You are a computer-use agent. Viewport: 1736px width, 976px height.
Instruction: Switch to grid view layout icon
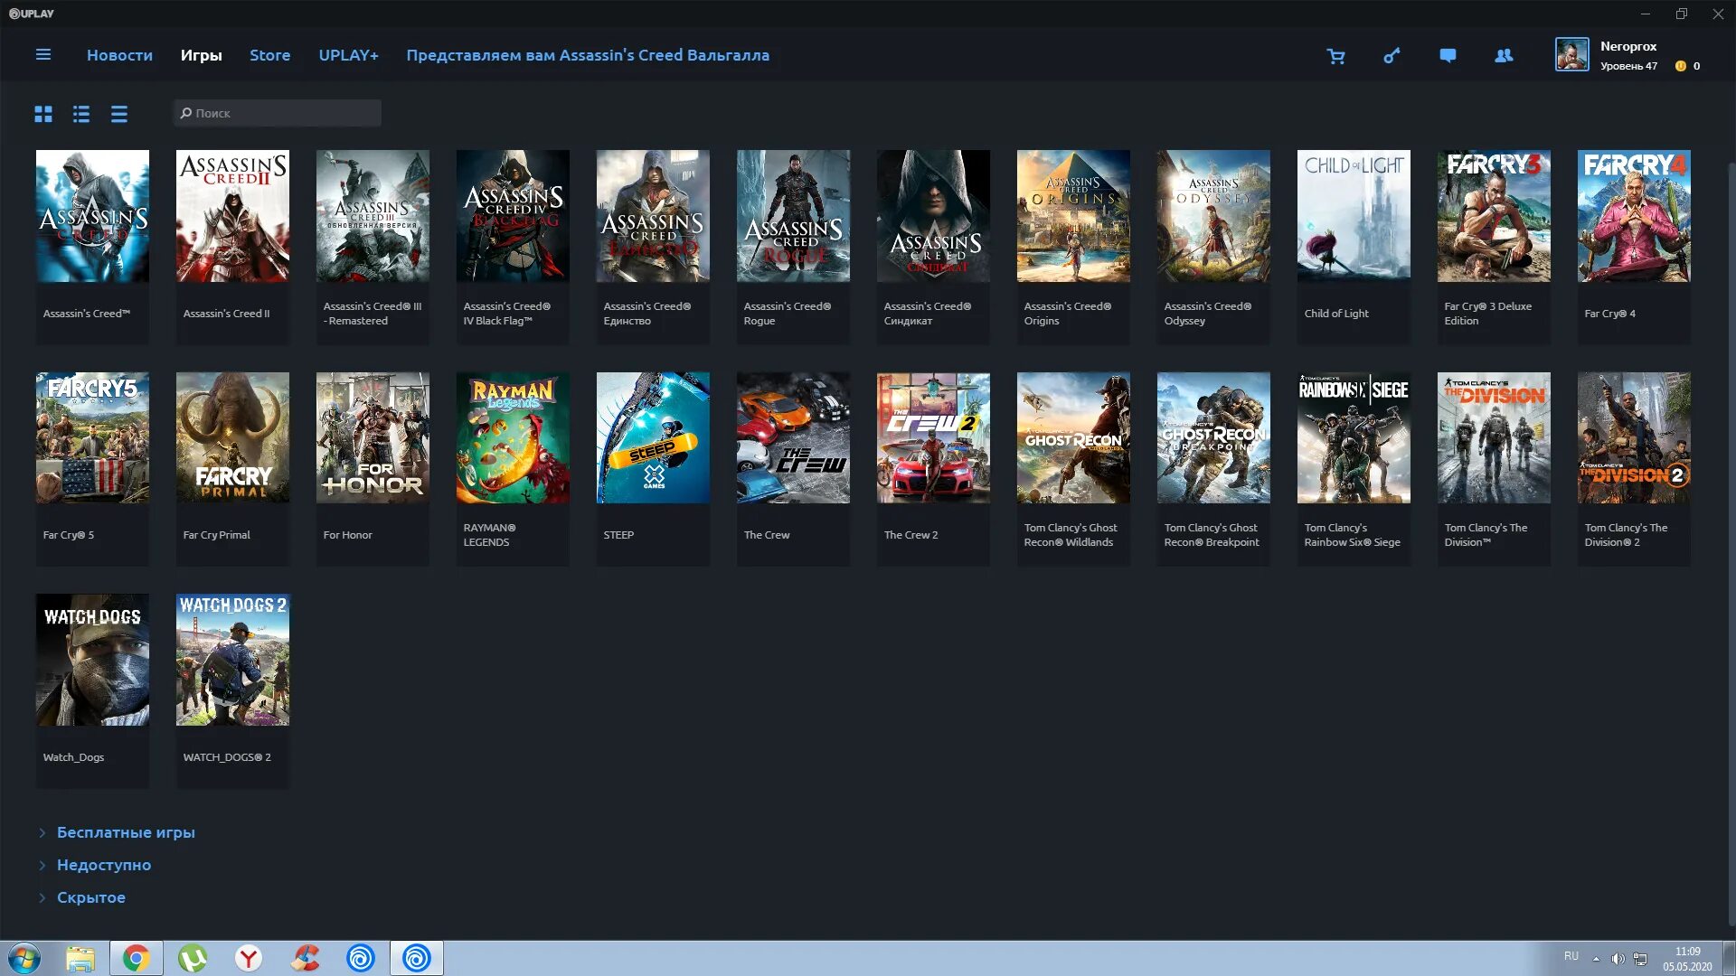[44, 112]
